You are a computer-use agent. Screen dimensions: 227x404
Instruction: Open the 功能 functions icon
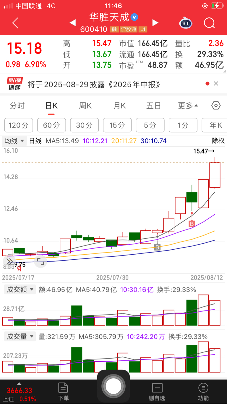203,391
